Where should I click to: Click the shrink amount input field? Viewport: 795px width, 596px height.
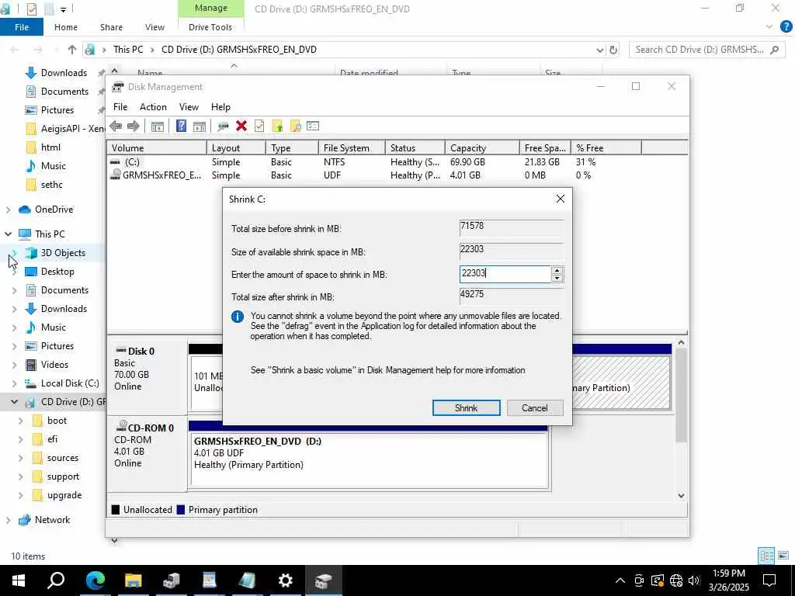coord(505,274)
